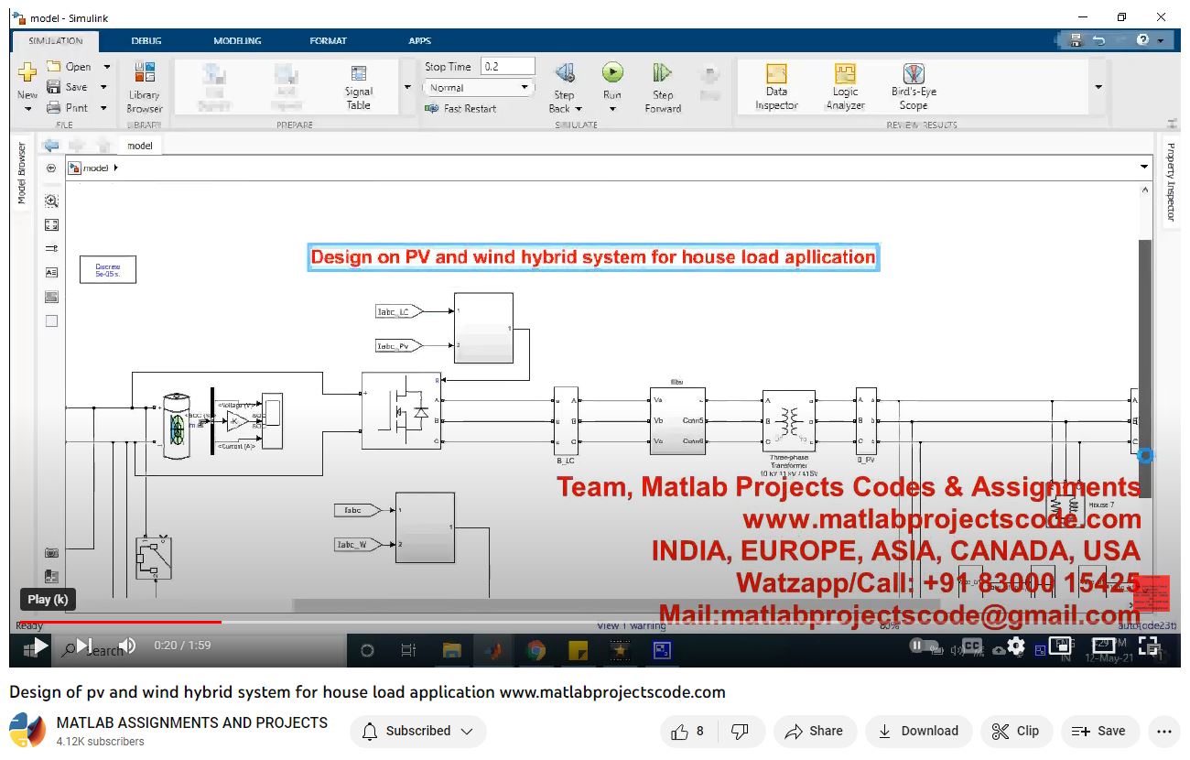
Task: Toggle the video autoplay switch
Action: [926, 646]
